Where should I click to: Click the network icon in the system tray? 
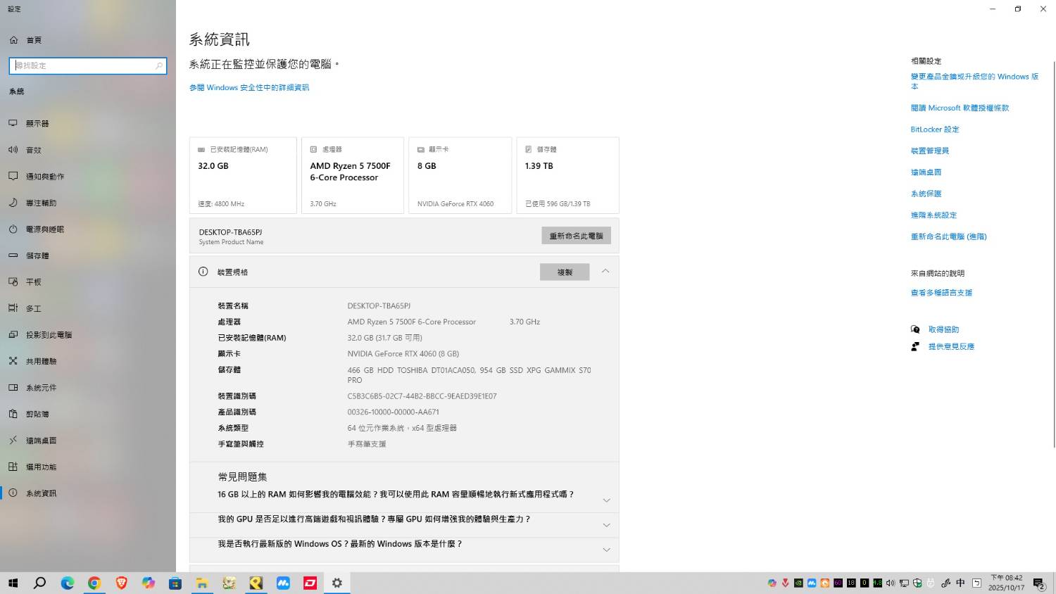pos(903,584)
